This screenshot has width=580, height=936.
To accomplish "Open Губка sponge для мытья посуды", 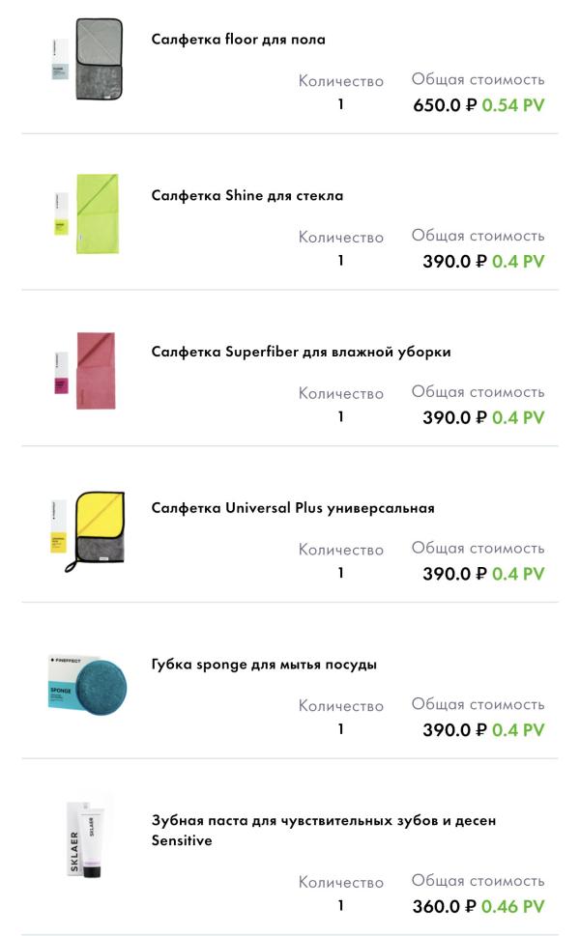I will point(264,665).
